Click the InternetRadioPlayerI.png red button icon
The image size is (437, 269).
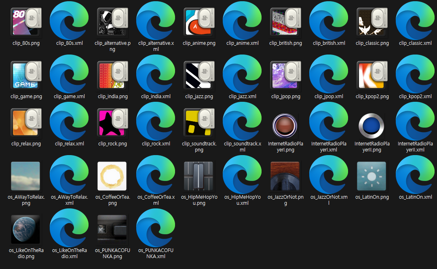285,126
